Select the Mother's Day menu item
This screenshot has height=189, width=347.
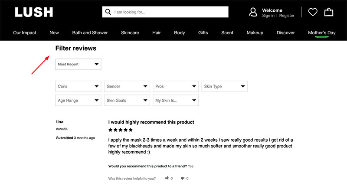pos(322,33)
